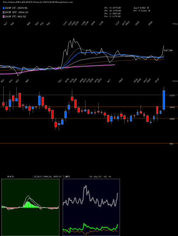Click the 1052 price level label
This screenshot has height=236, width=178.
click(172, 119)
